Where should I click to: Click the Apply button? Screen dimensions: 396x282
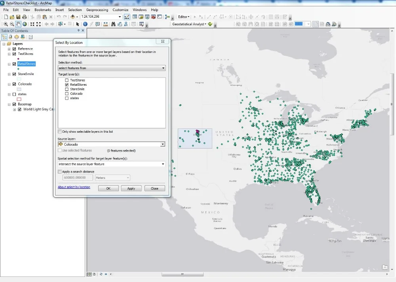131,188
